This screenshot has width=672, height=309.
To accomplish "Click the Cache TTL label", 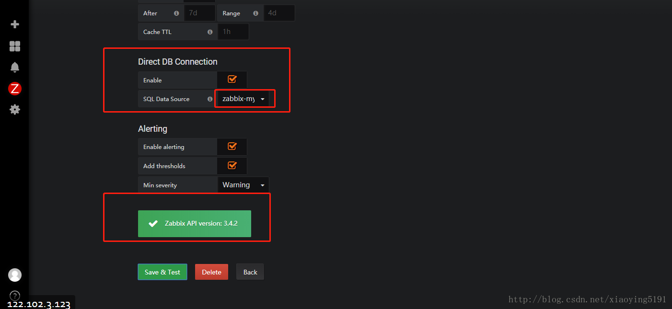I will click(157, 32).
